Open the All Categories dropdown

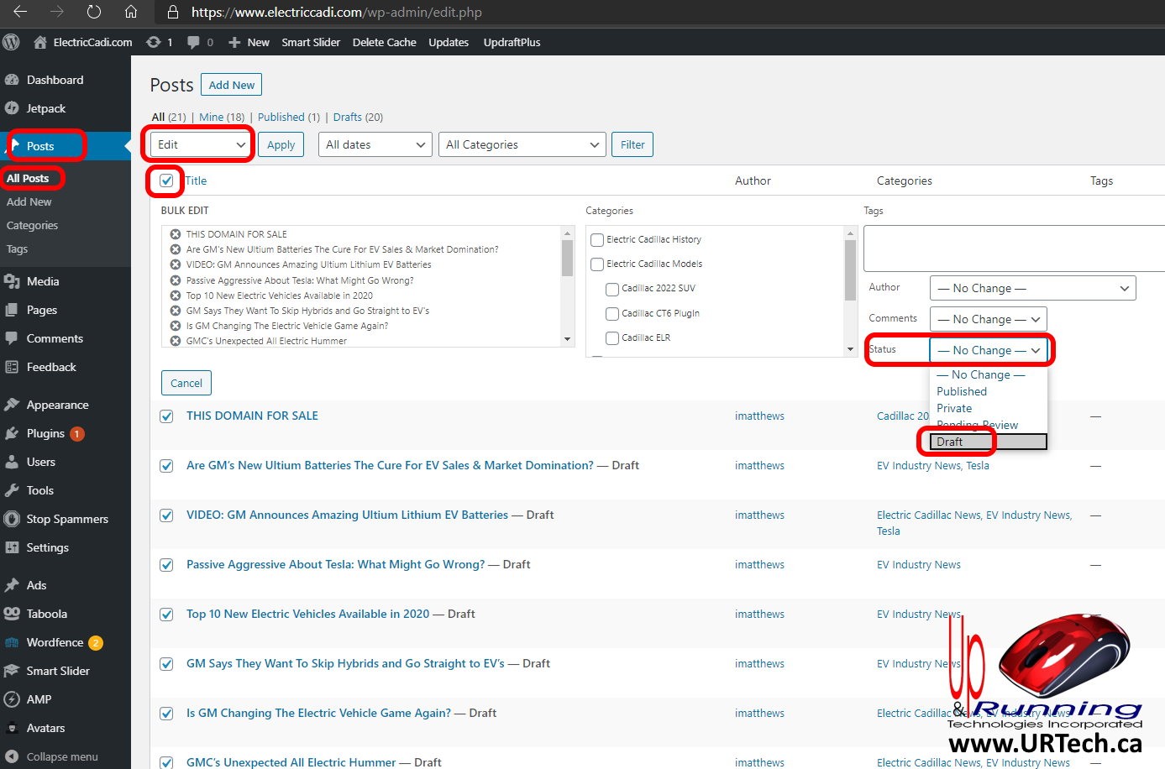pos(522,144)
